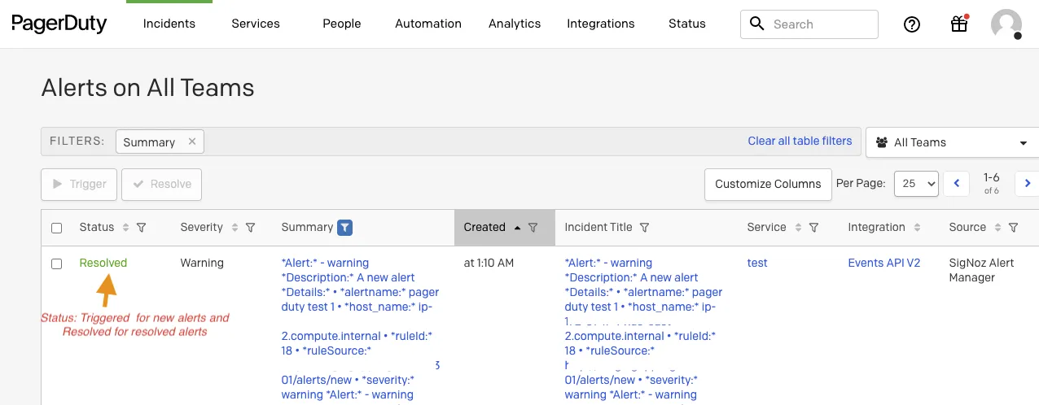Open the Incidents menu
The width and height of the screenshot is (1039, 405).
click(169, 24)
